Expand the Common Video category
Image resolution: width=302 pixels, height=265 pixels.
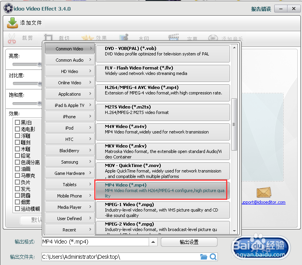pyautogui.click(x=70, y=48)
